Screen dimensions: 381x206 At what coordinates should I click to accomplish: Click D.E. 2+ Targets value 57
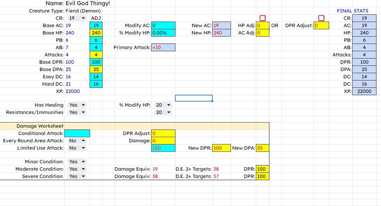tap(216, 176)
